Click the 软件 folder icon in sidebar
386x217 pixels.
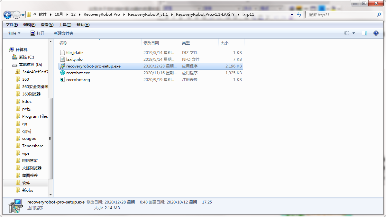18,183
